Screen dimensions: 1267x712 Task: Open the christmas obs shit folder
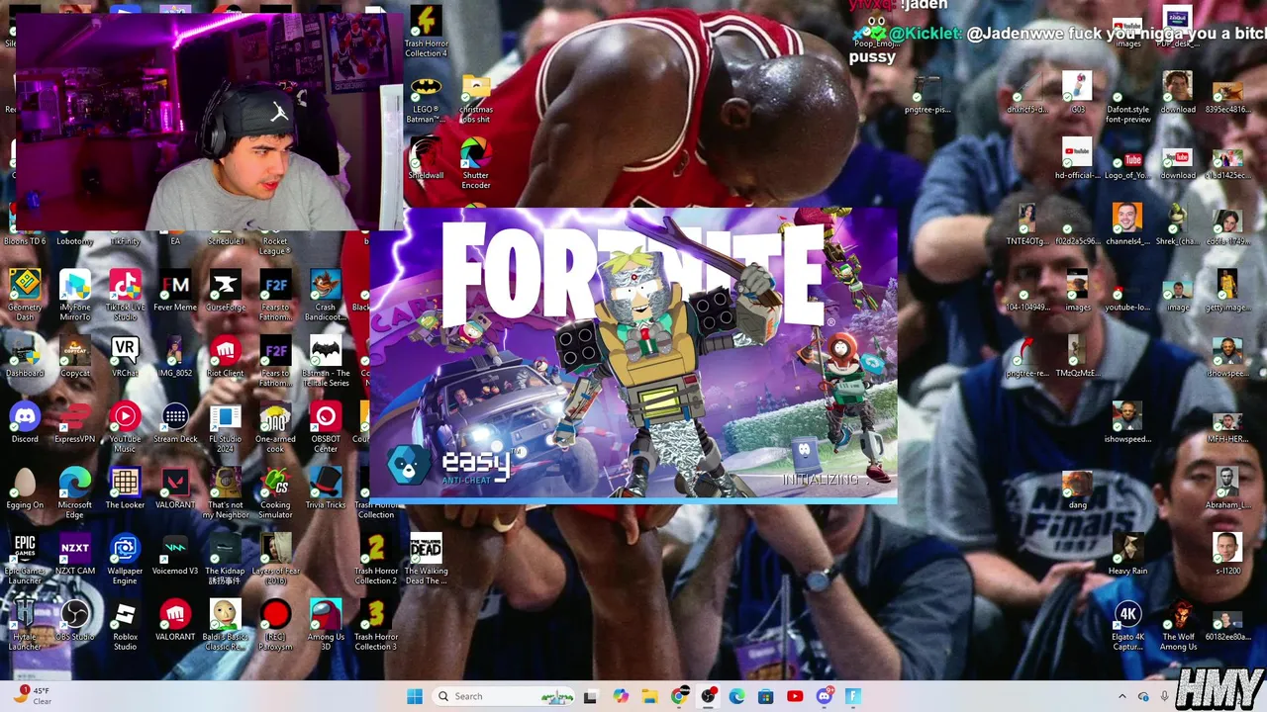coord(476,97)
